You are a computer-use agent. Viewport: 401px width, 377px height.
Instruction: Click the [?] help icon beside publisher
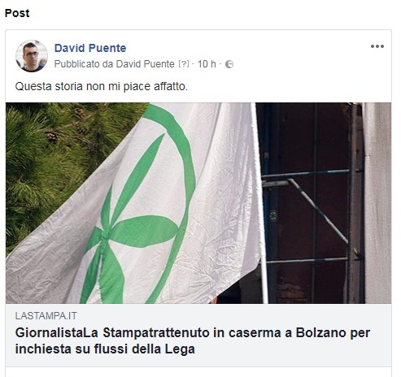(184, 64)
